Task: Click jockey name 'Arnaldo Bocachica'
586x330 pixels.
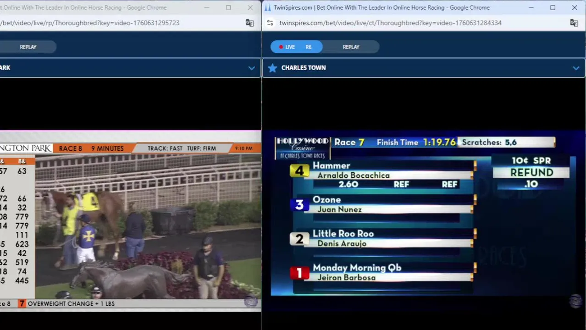Action: point(354,176)
